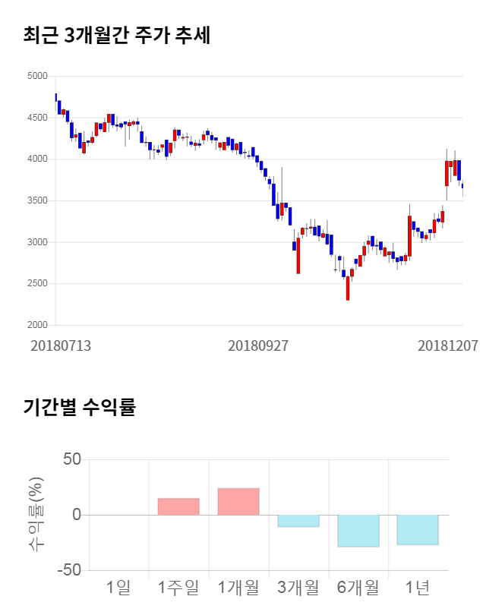This screenshot has height=615, width=486.
Task: Click the 1년 blue negative bar
Action: [418, 529]
